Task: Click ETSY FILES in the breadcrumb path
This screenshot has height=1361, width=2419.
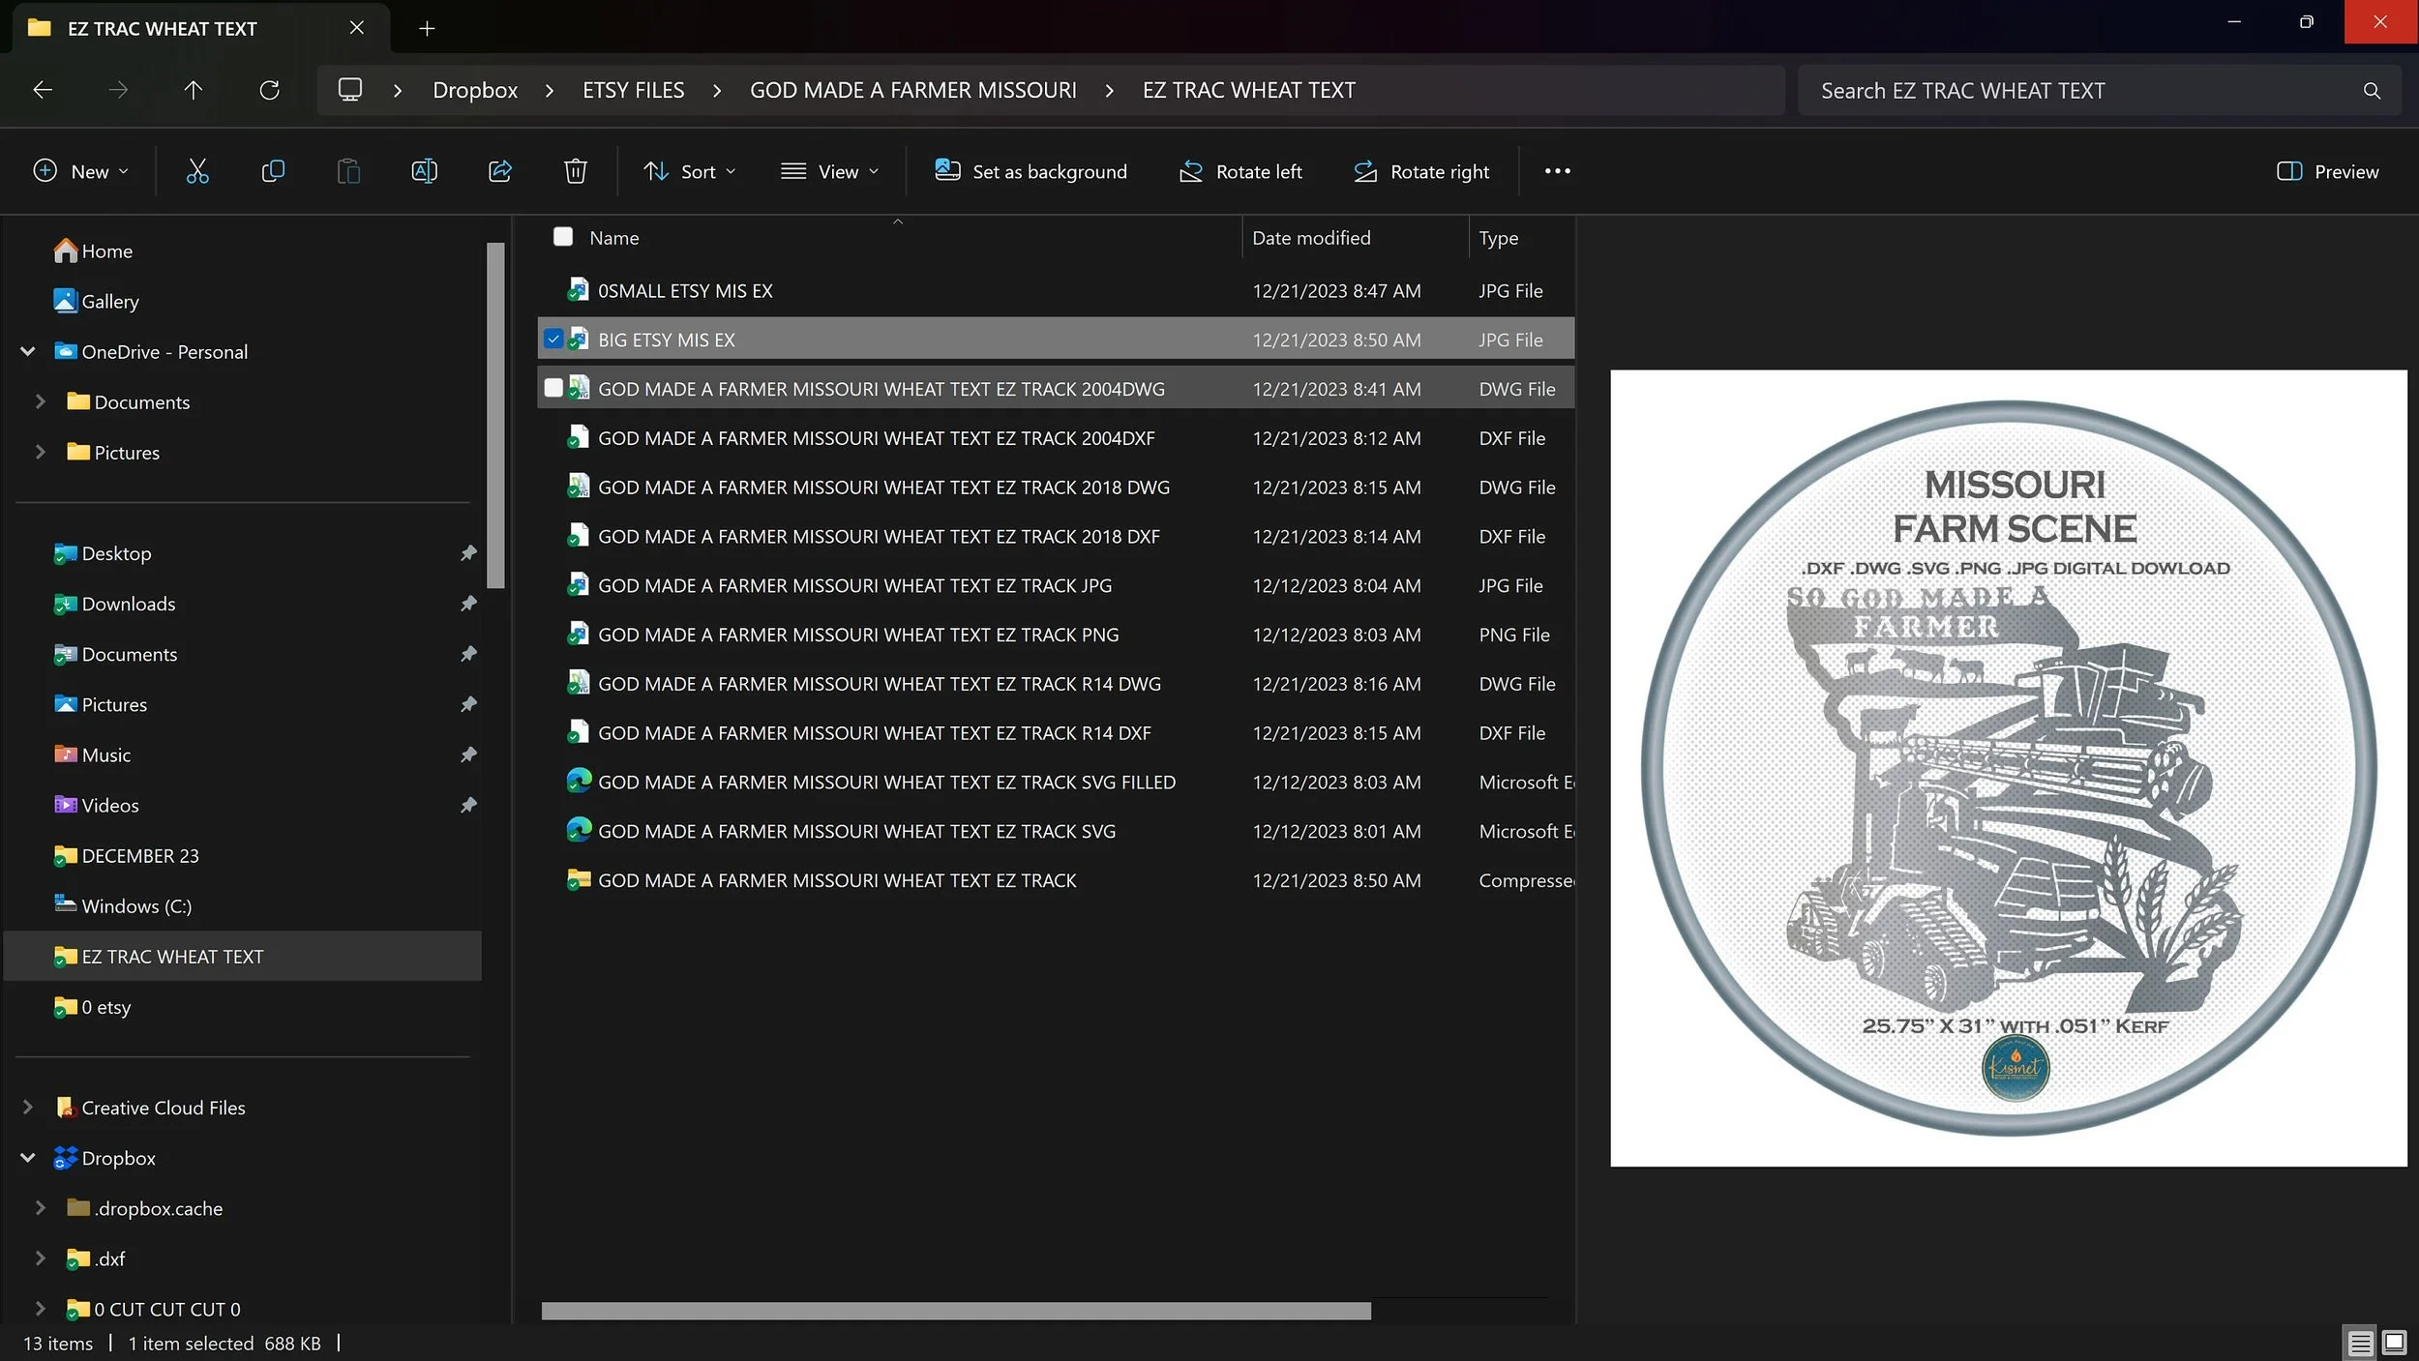Action: point(633,90)
